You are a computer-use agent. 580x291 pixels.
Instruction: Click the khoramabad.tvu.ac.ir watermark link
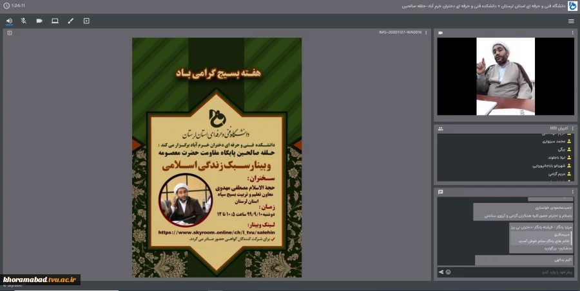pos(40,279)
